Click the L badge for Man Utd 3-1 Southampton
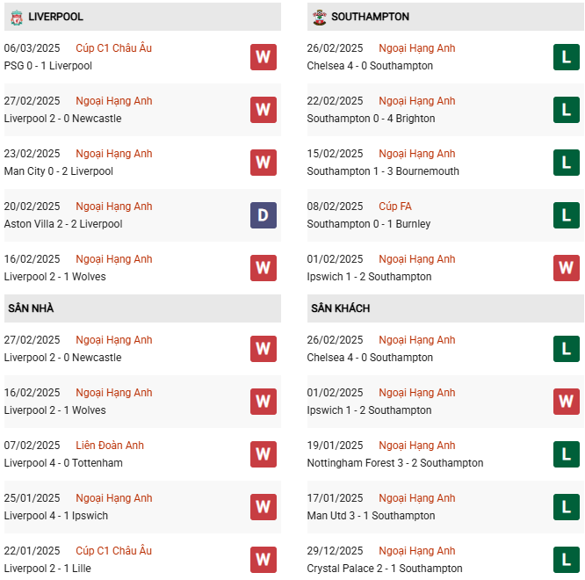 pos(567,507)
